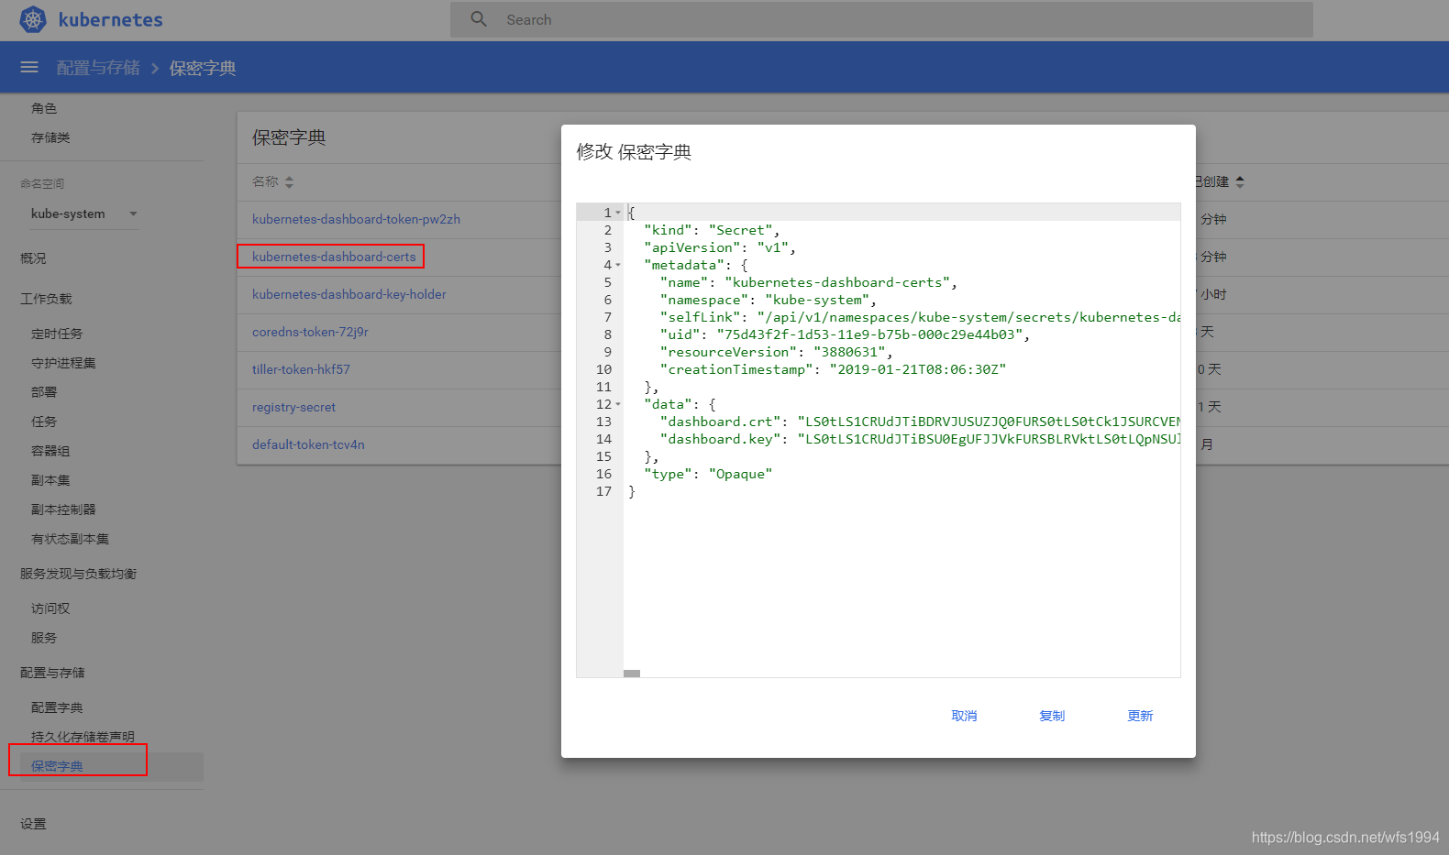The height and width of the screenshot is (855, 1449).
Task: Click the search magnifier icon
Action: [479, 19]
